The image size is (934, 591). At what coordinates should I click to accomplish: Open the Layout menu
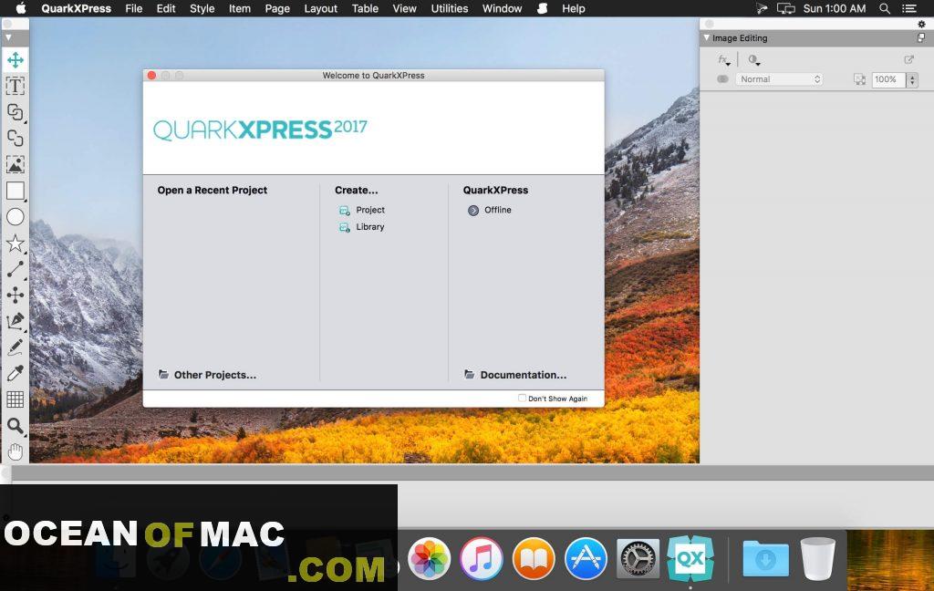coord(320,8)
